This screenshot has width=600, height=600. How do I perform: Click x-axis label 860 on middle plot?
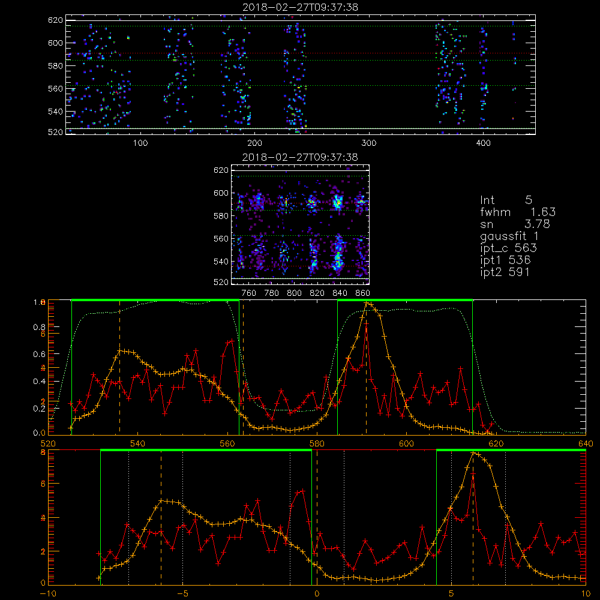(x=363, y=293)
